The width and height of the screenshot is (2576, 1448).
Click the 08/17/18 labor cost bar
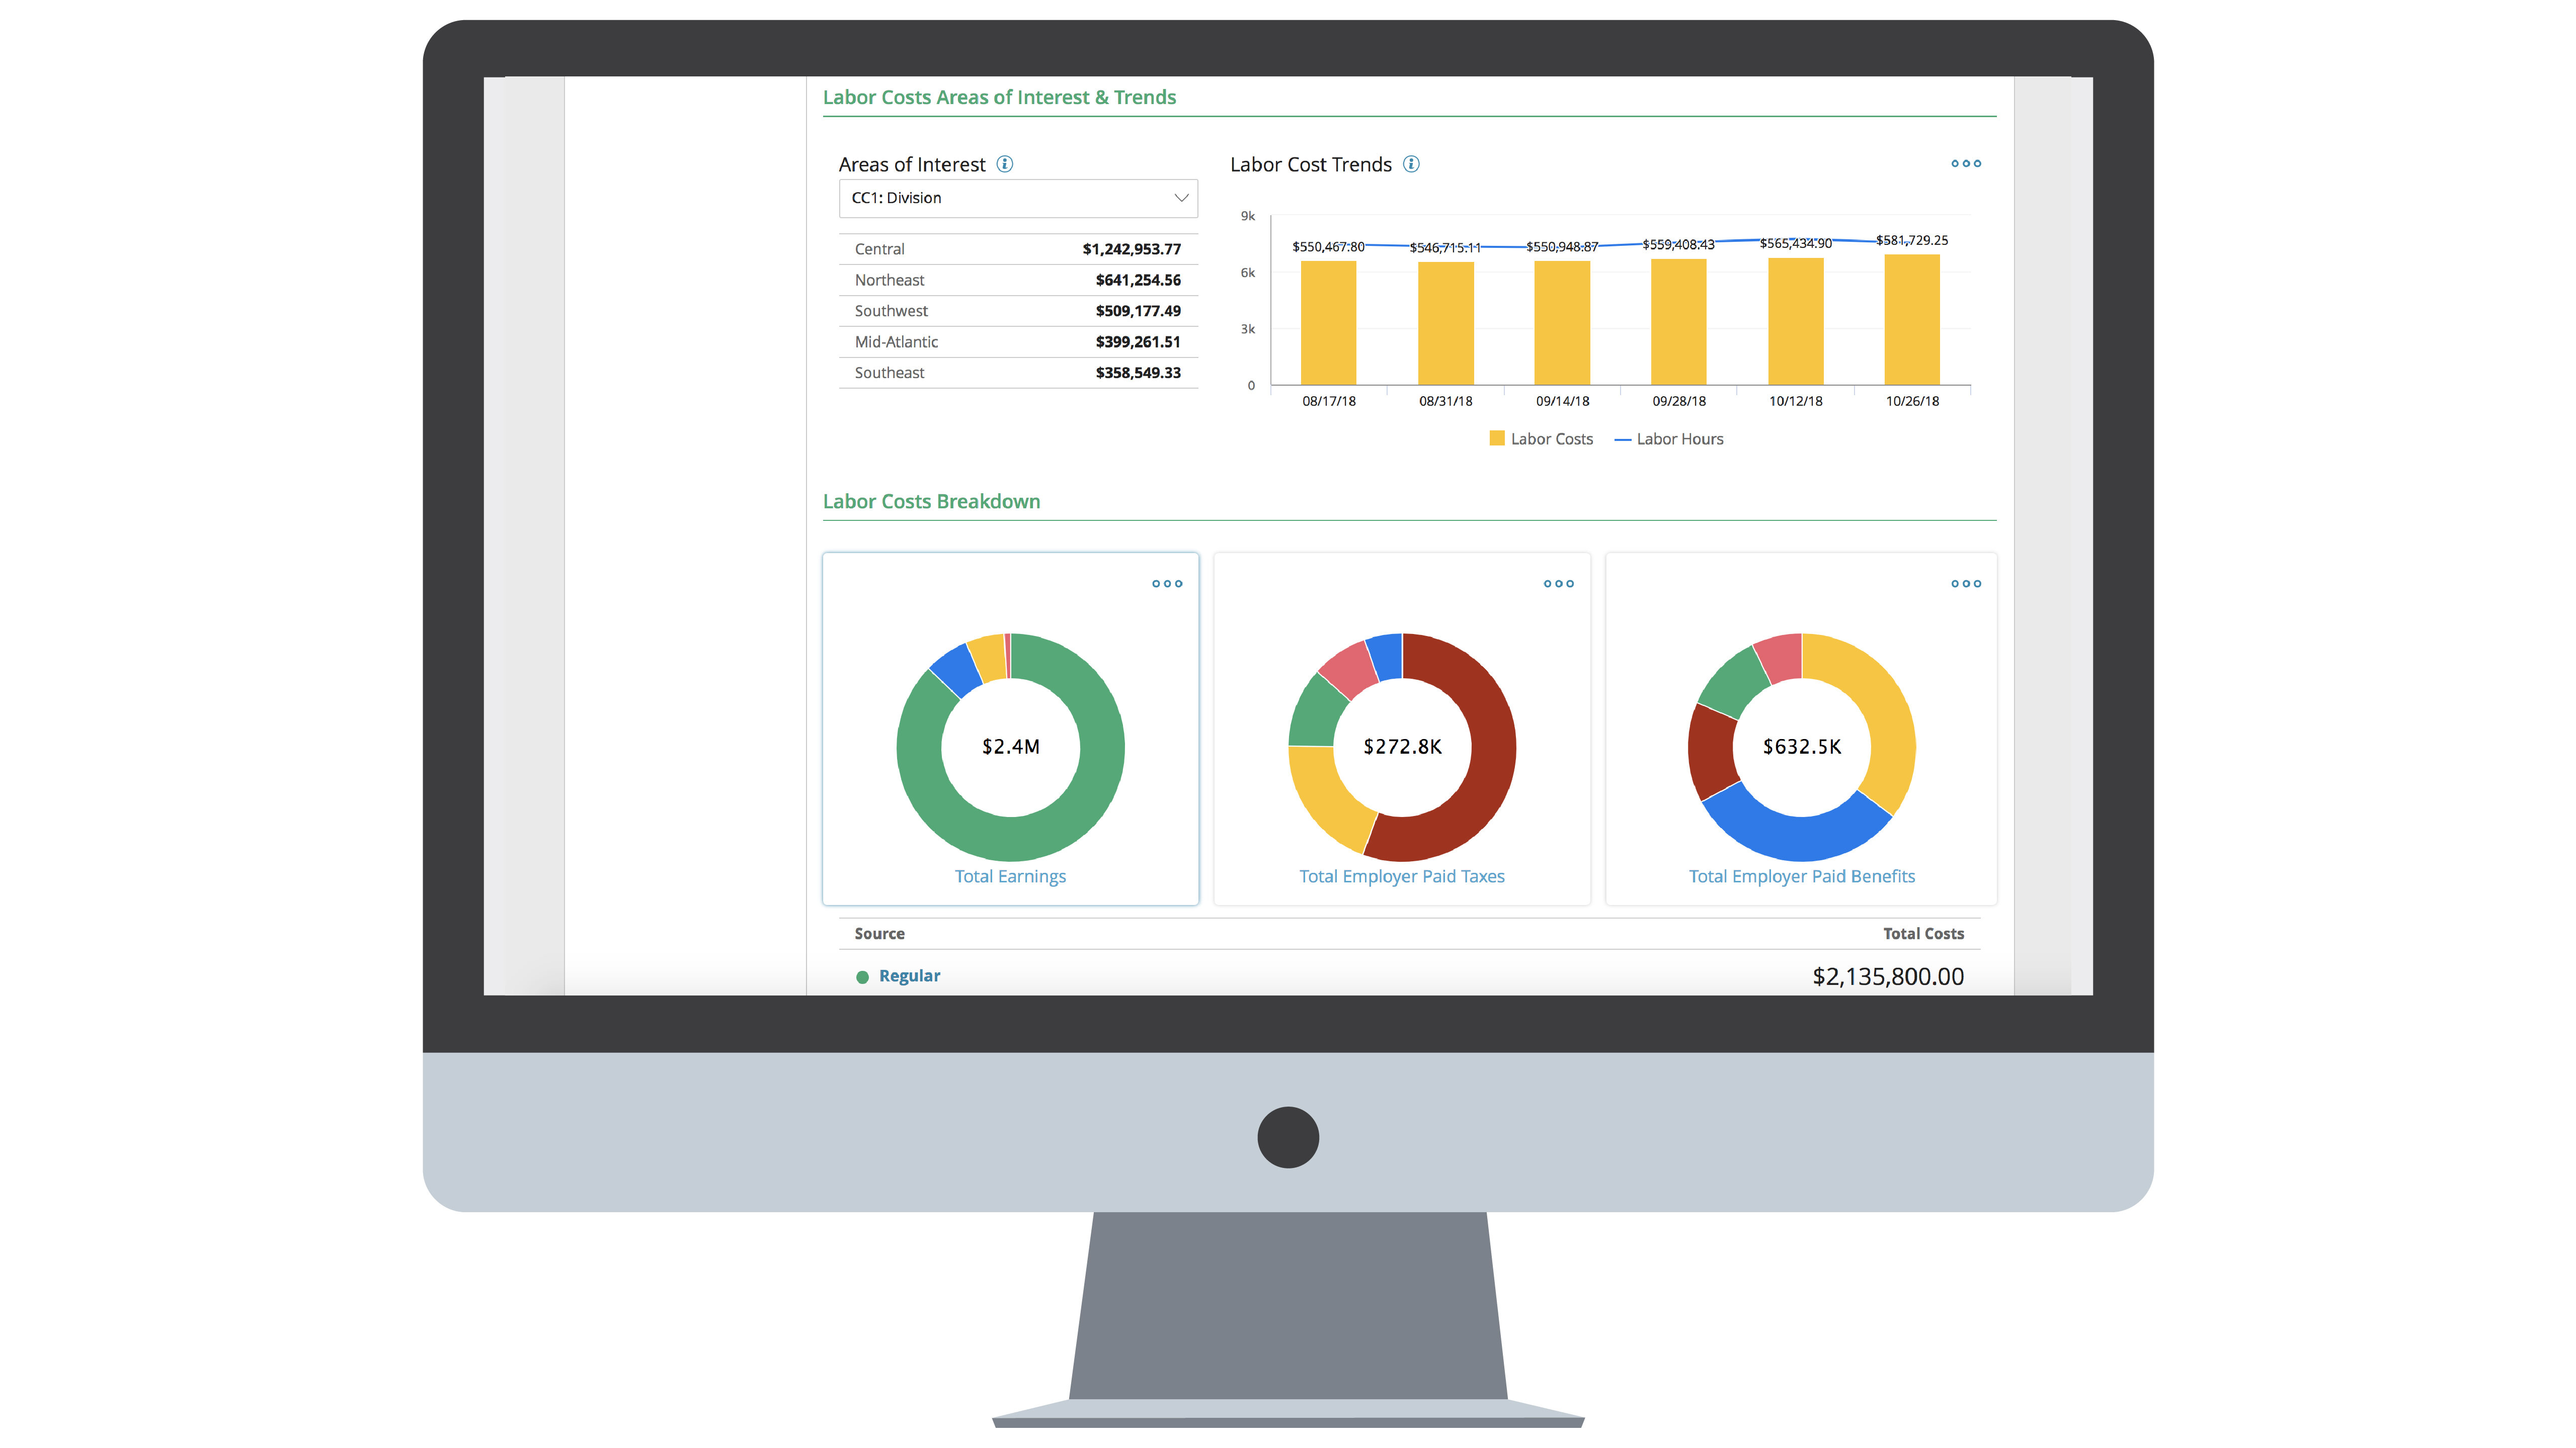[1328, 323]
